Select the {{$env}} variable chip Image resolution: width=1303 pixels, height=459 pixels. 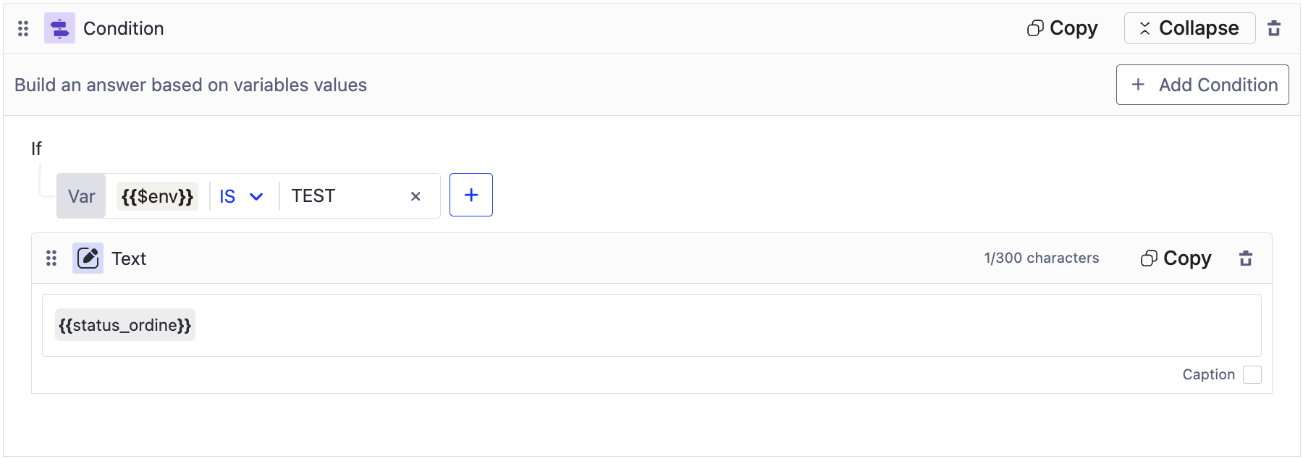tap(157, 196)
